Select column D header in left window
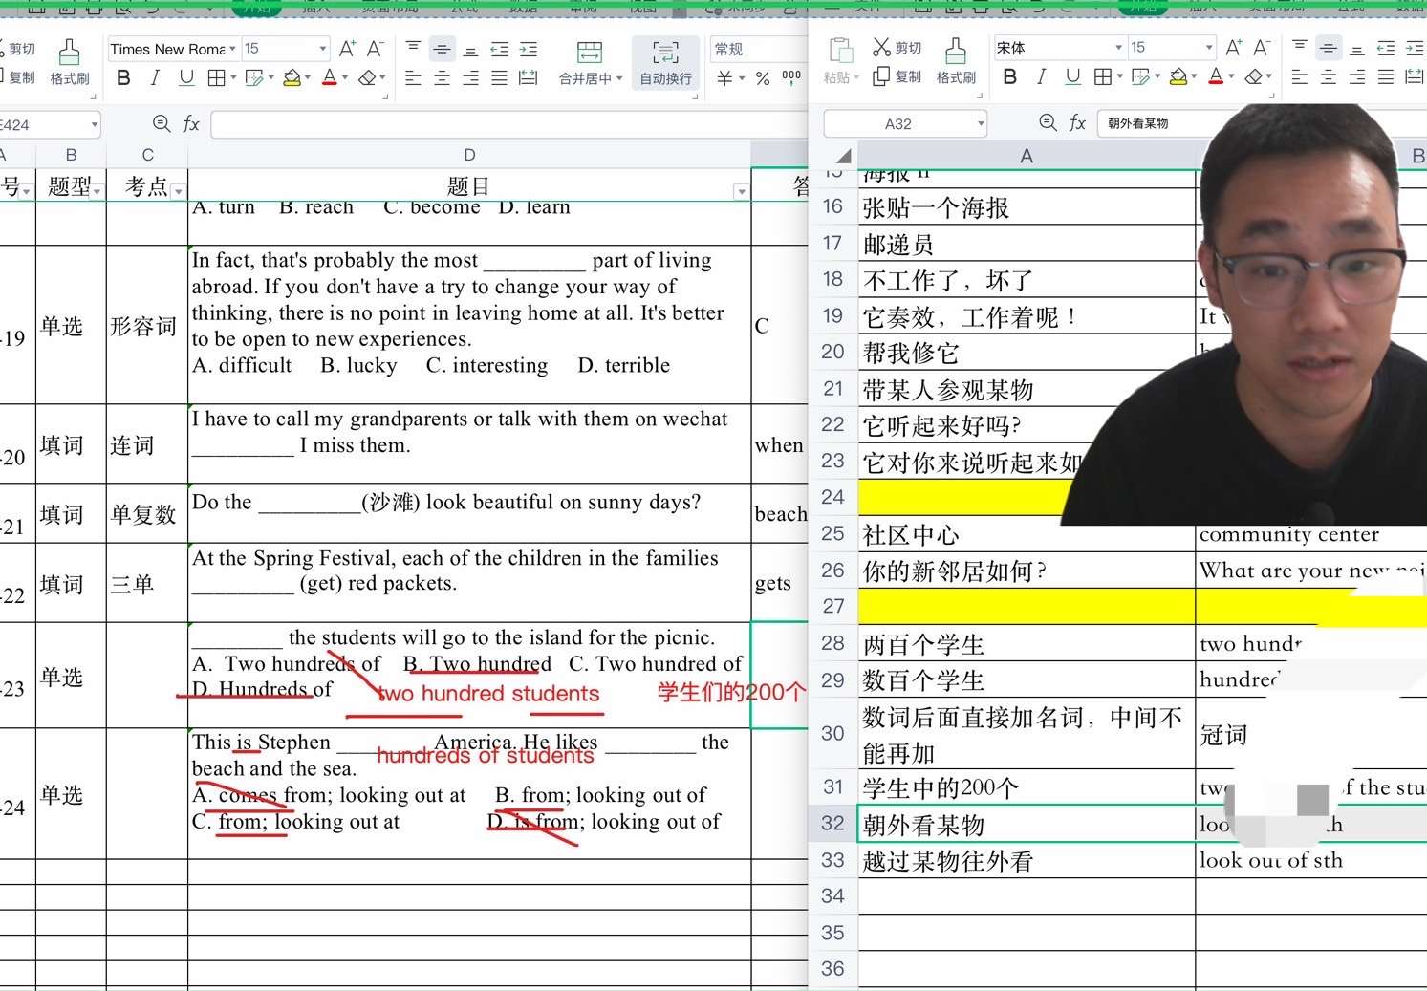 469,155
